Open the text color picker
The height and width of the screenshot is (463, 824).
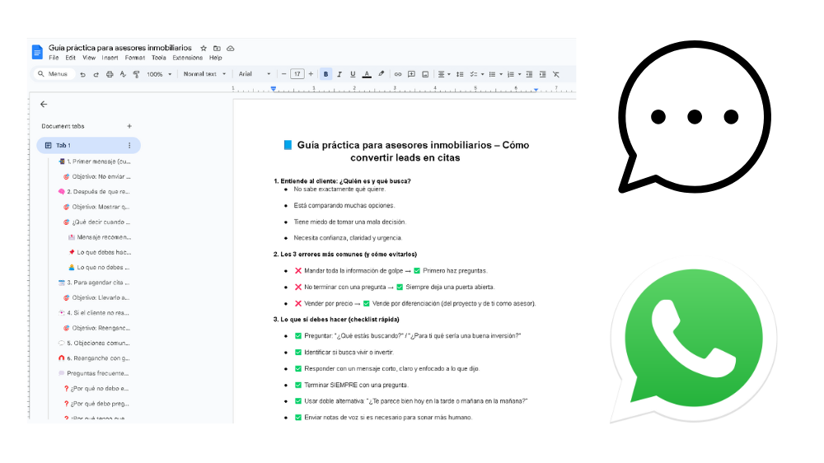367,74
